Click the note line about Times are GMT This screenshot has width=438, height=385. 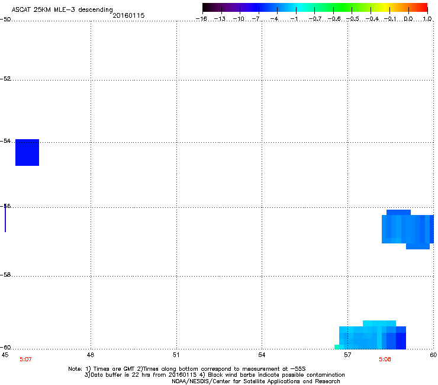pos(187,369)
